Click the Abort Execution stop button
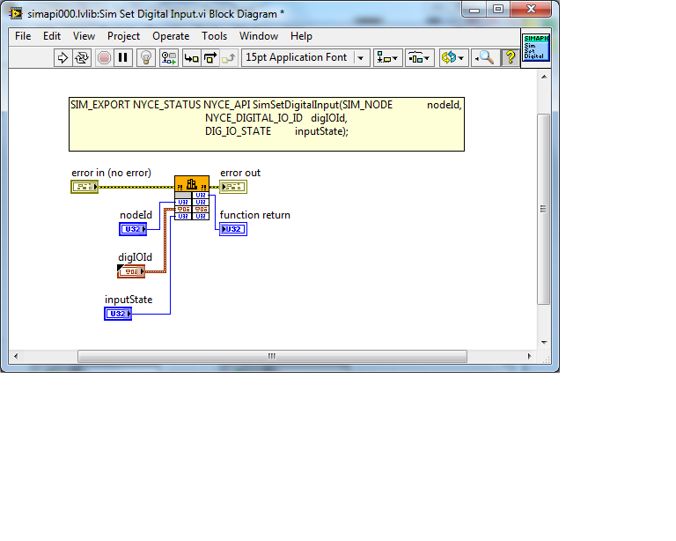Image resolution: width=676 pixels, height=541 pixels. pos(104,58)
